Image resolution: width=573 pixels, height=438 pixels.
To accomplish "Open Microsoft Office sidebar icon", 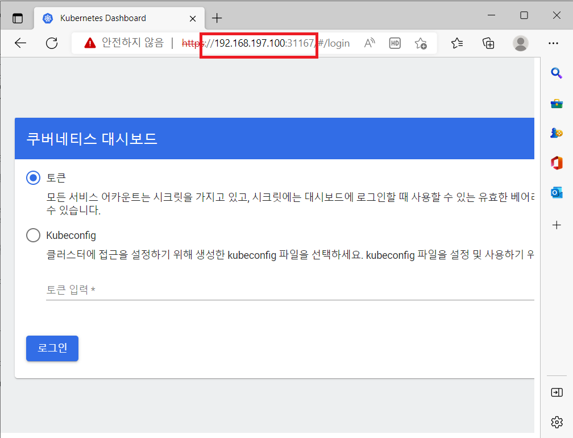I will (x=557, y=163).
